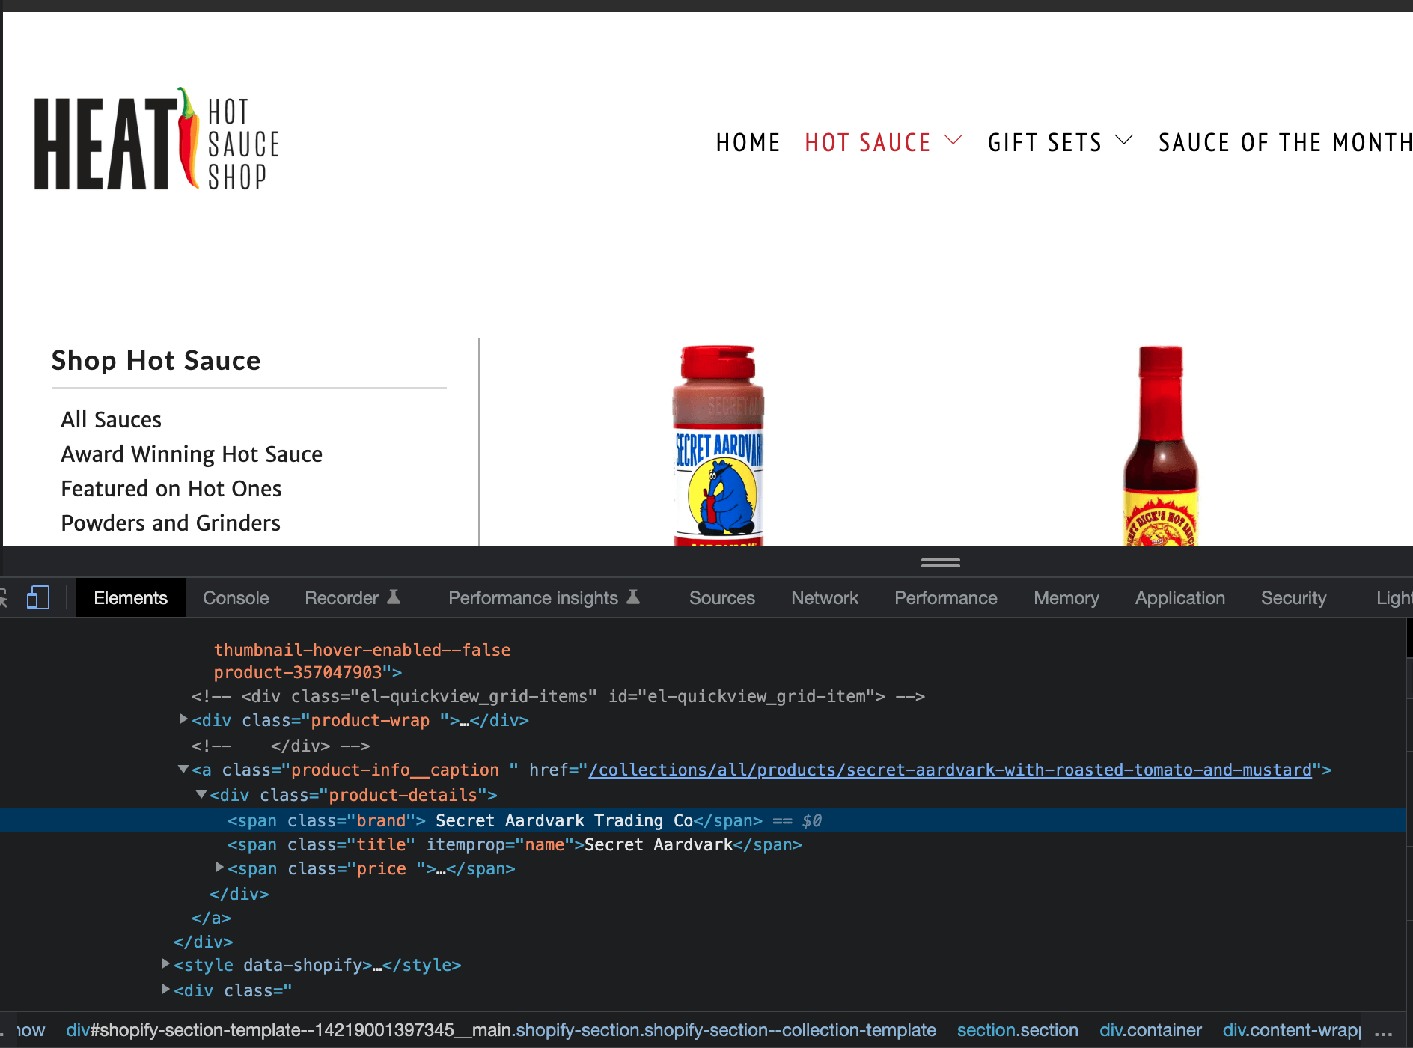Click the Heat Hot Sauce Shop logo
This screenshot has width=1413, height=1048.
[157, 139]
